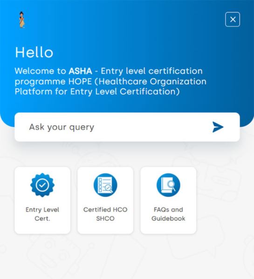Image resolution: width=254 pixels, height=279 pixels.
Task: Focus the Ask your query field
Action: tap(127, 127)
